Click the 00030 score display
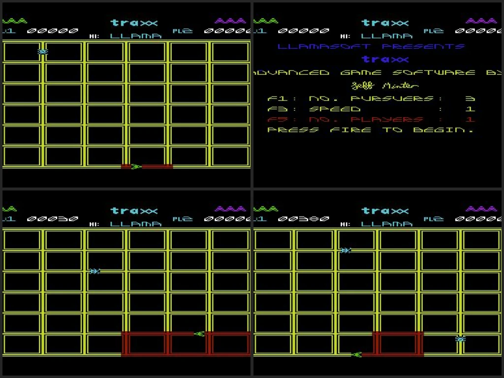The width and height of the screenshot is (504, 378). 52,219
